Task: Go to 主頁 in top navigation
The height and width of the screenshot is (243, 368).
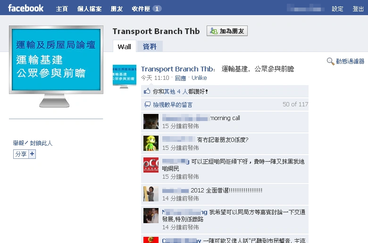Action: click(x=62, y=9)
